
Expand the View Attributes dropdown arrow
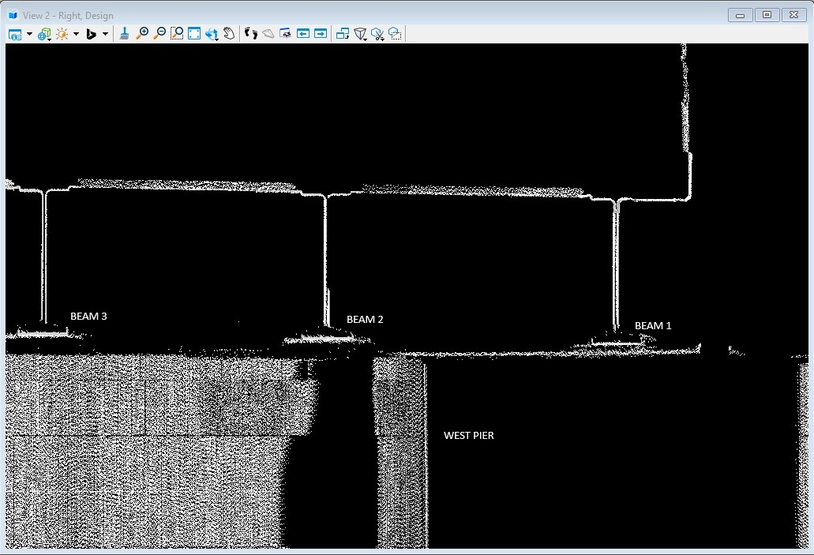tap(29, 34)
